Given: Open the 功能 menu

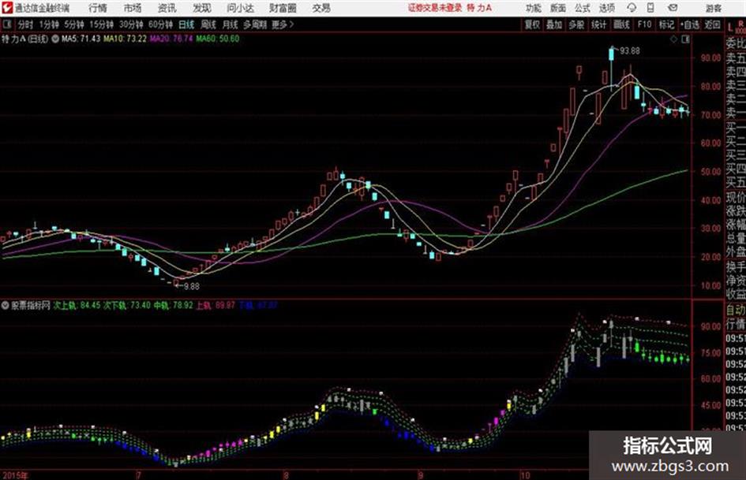Looking at the screenshot, I should pyautogui.click(x=534, y=8).
